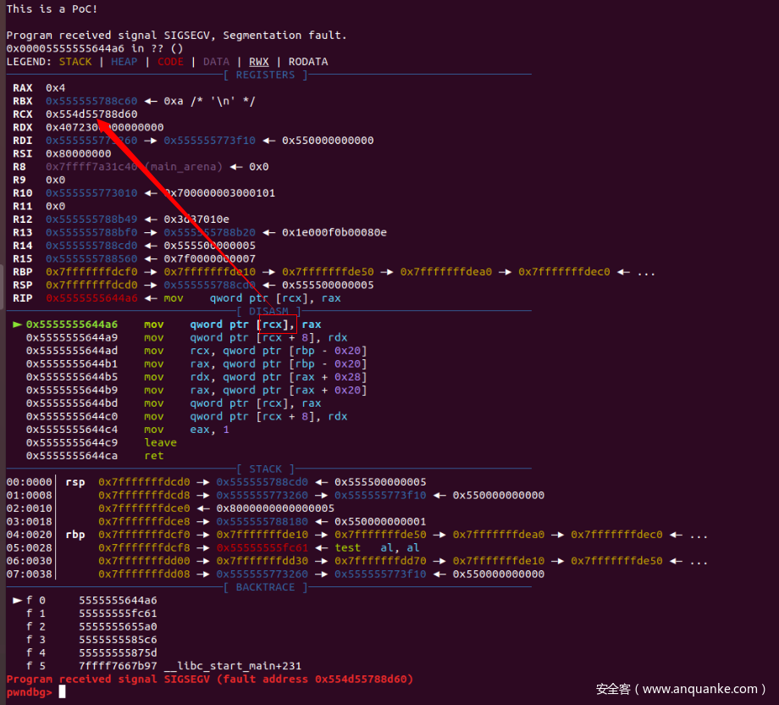The image size is (779, 705).
Task: Click RSP value 0x7fffffffdcd0 in registers
Action: pyautogui.click(x=91, y=285)
